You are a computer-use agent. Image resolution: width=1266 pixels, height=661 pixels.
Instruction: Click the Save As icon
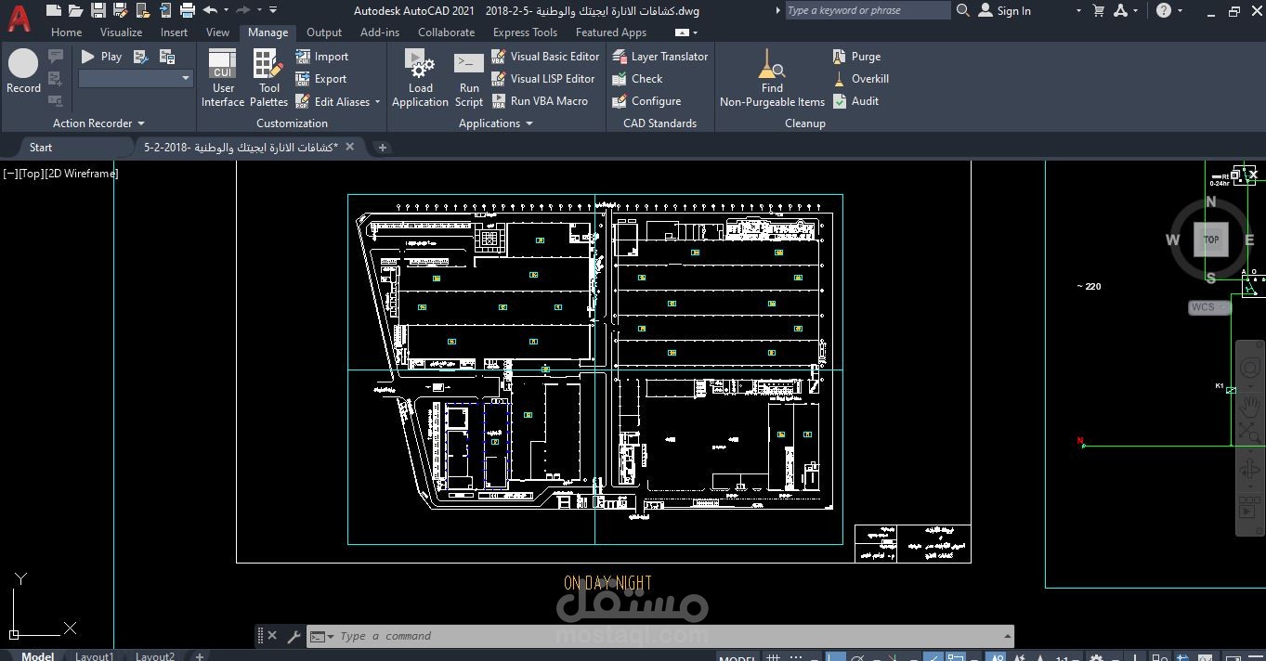coord(120,11)
